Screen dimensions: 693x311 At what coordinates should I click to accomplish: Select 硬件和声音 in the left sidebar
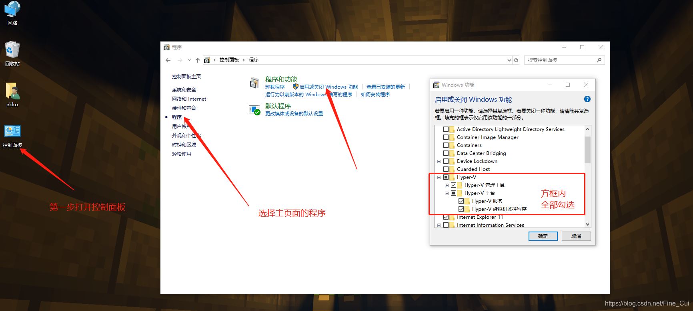184,108
